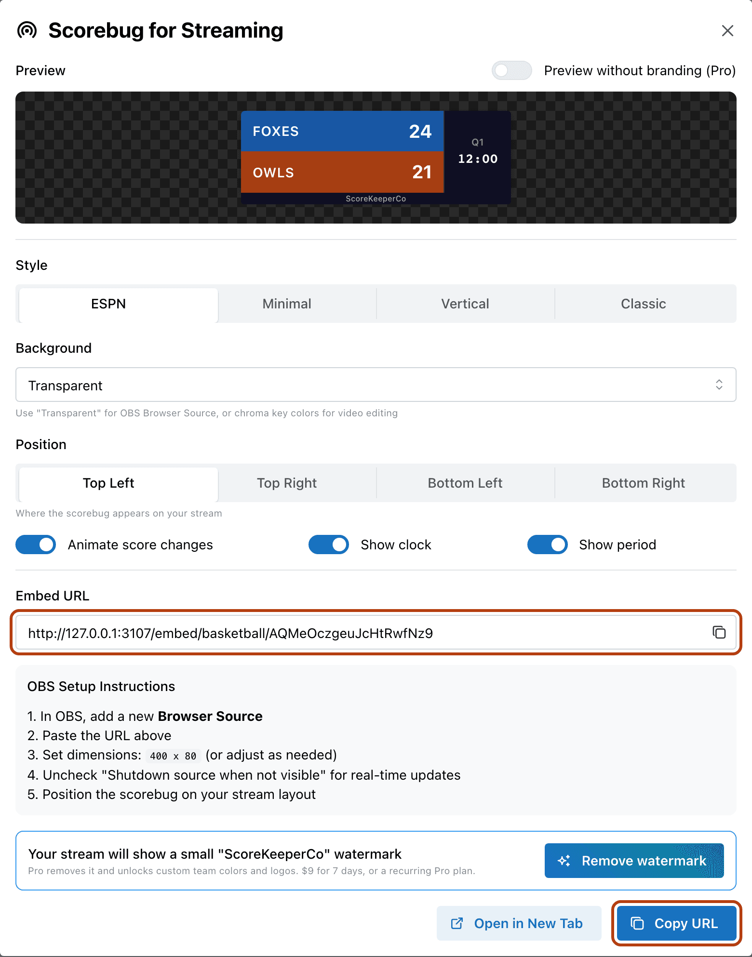Toggle Preview without branding (Pro) switch
The width and height of the screenshot is (752, 957).
(x=511, y=70)
